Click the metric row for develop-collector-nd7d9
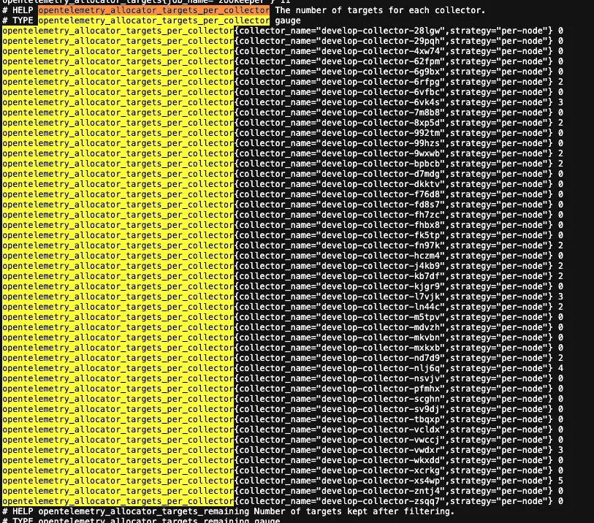The width and height of the screenshot is (594, 523). 283,358
